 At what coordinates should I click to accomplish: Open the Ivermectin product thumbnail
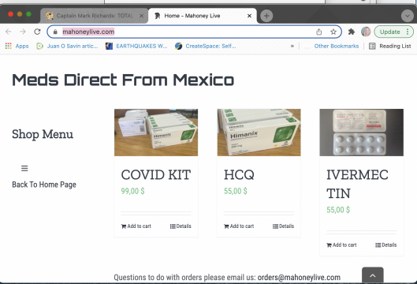(x=361, y=133)
